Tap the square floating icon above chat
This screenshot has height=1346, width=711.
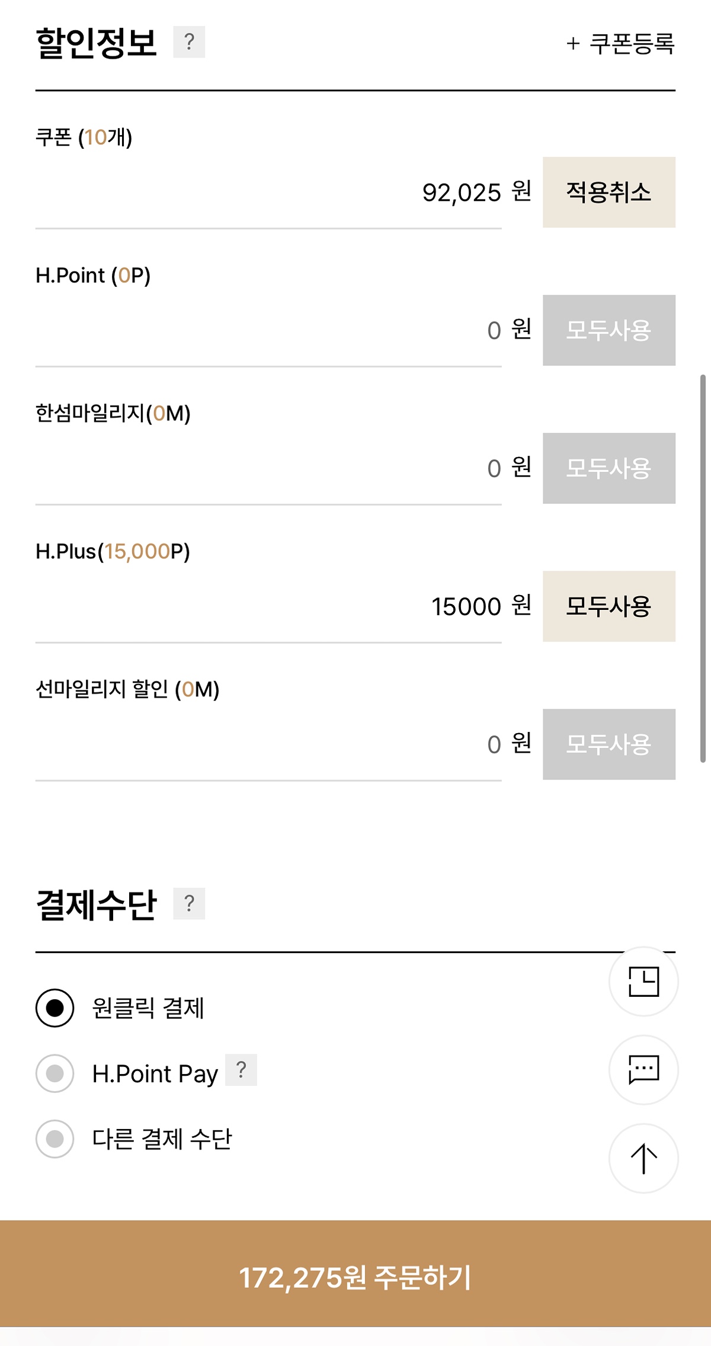click(643, 981)
